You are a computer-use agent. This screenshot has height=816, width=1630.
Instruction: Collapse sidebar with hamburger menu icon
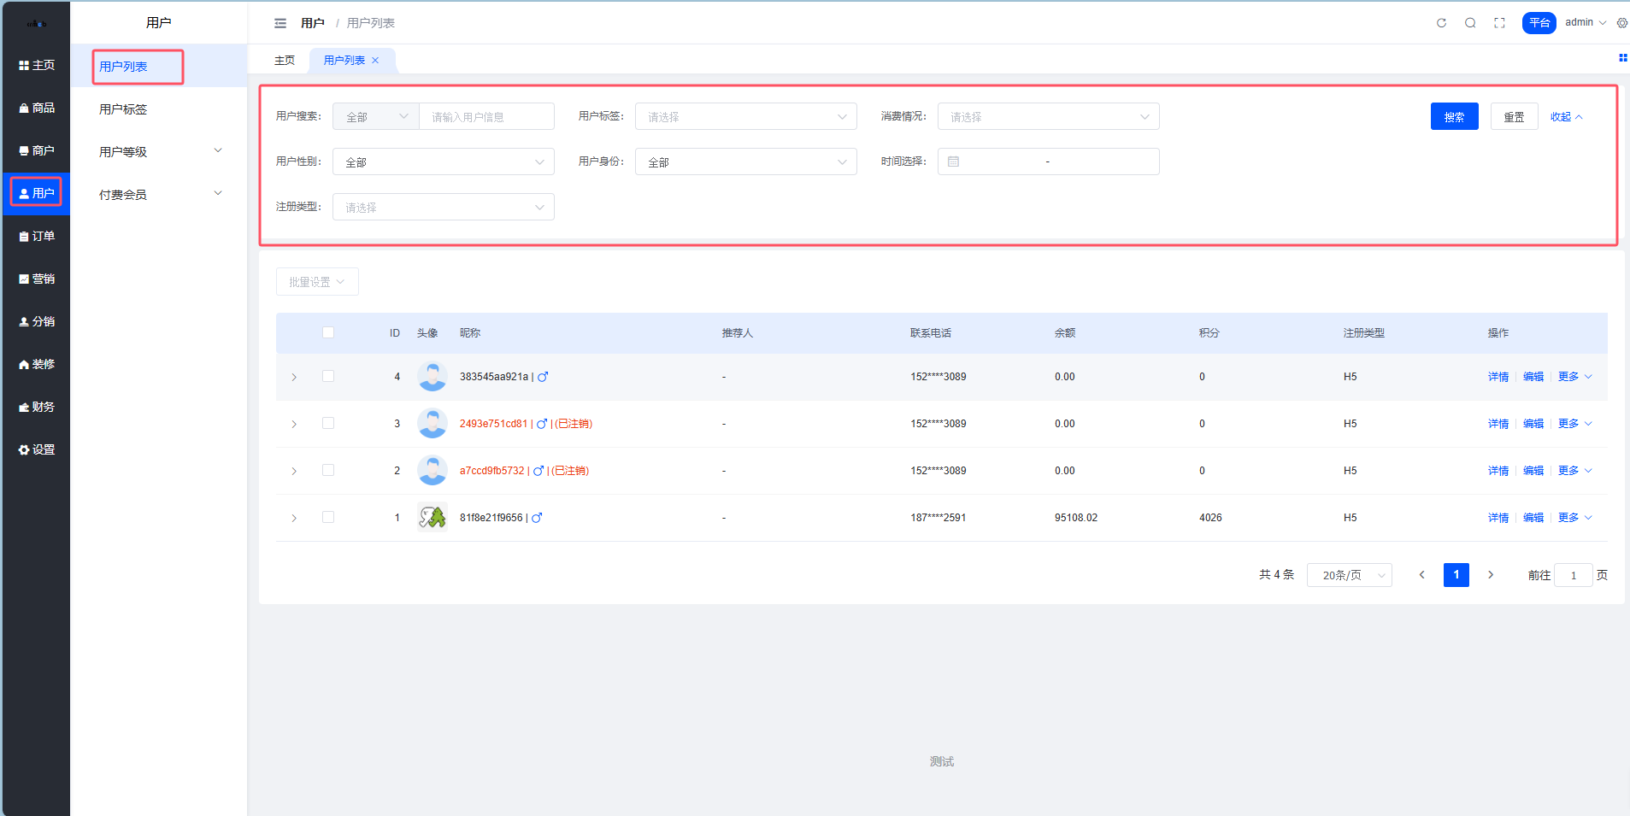pos(280,23)
